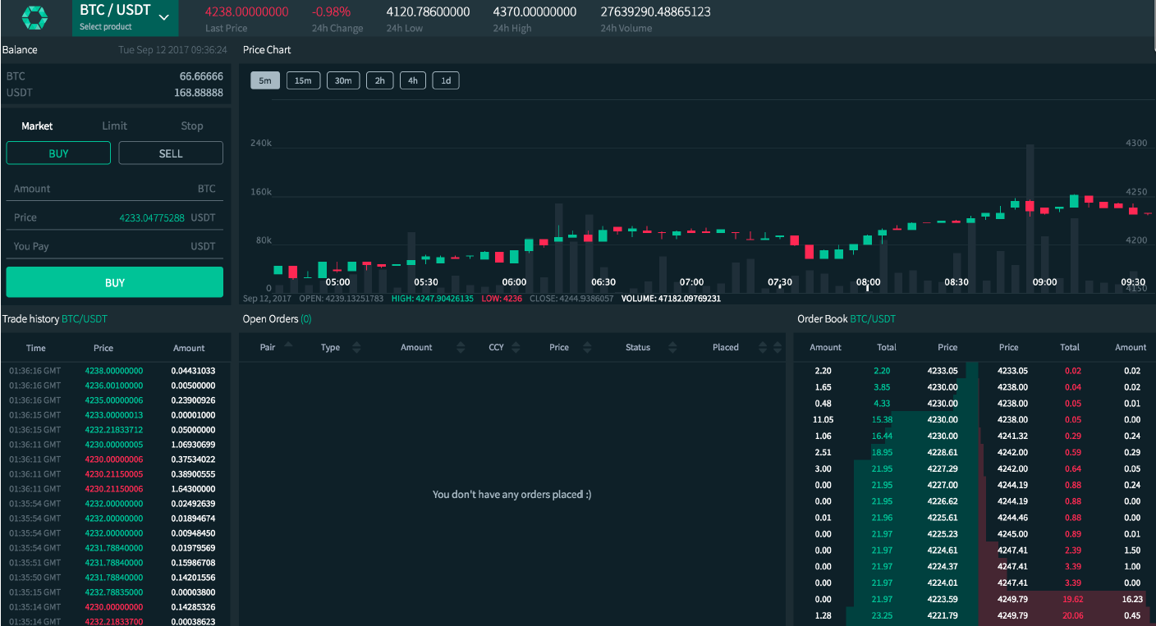The height and width of the screenshot is (626, 1156).
Task: Set chart interval to 30m
Action: point(343,80)
